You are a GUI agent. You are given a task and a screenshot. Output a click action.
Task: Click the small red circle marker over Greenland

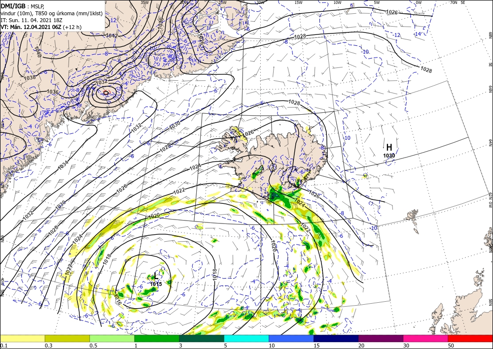pos(106,93)
